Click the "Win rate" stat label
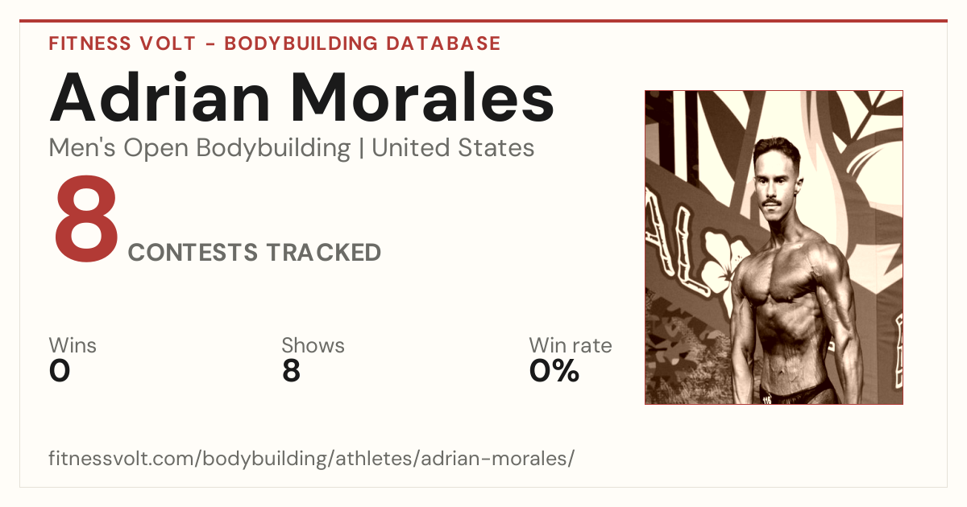This screenshot has height=507, width=967. tap(571, 346)
